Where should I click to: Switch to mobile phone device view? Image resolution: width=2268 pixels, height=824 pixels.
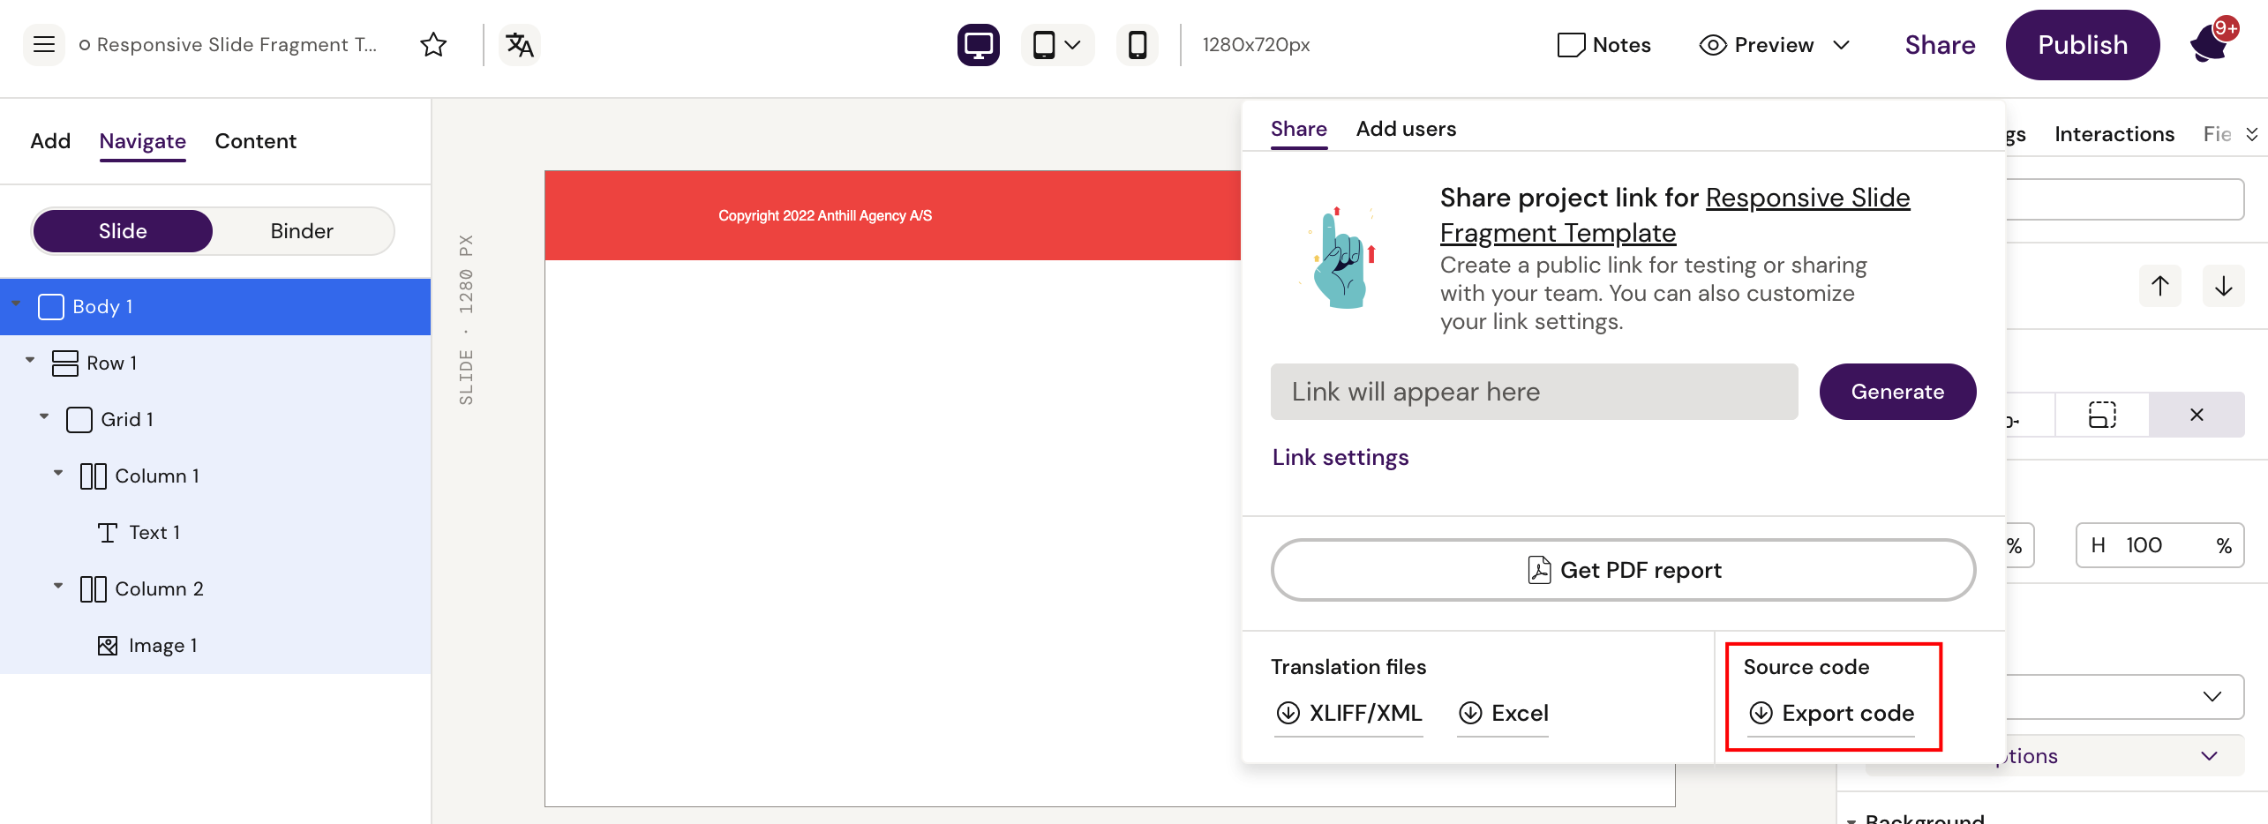click(1137, 45)
